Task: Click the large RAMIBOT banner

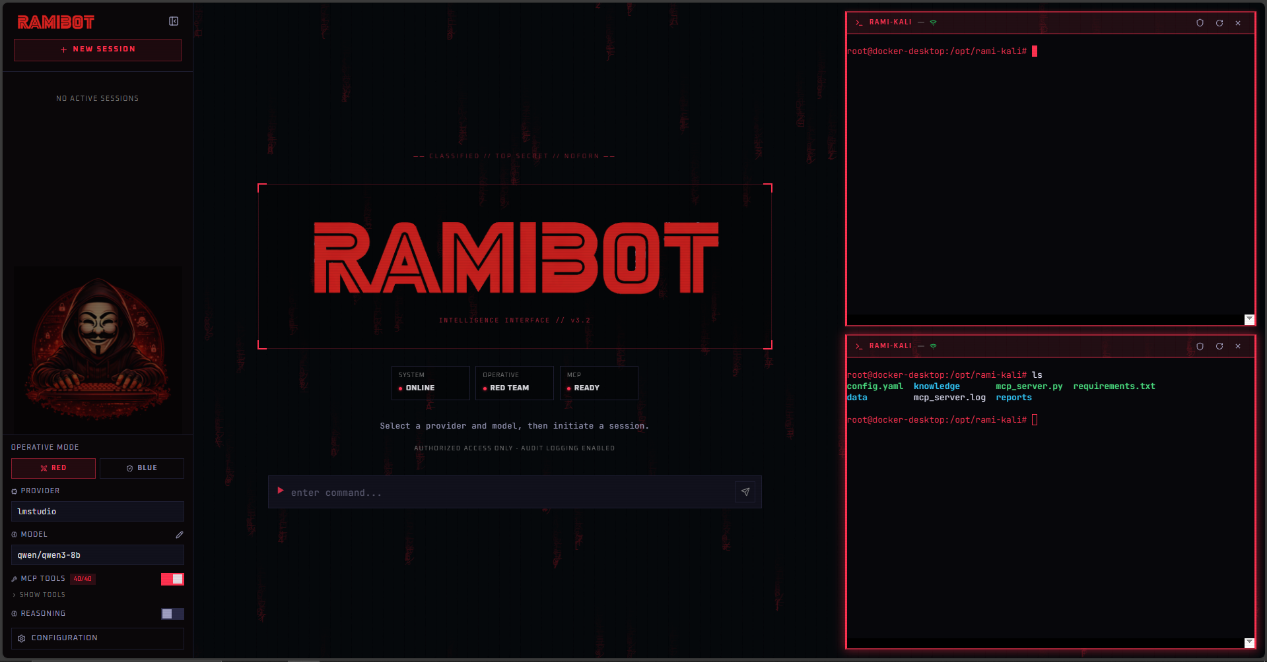Action: click(x=516, y=258)
